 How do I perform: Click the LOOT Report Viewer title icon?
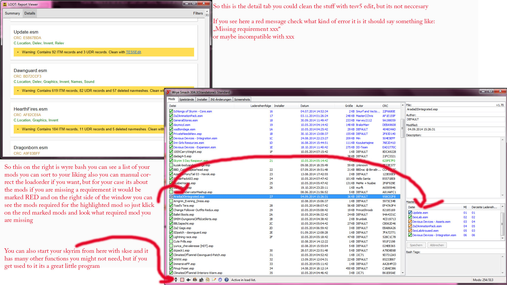(x=5, y=4)
